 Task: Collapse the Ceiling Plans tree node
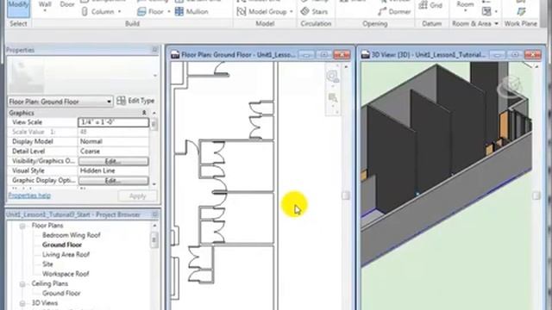pyautogui.click(x=22, y=283)
